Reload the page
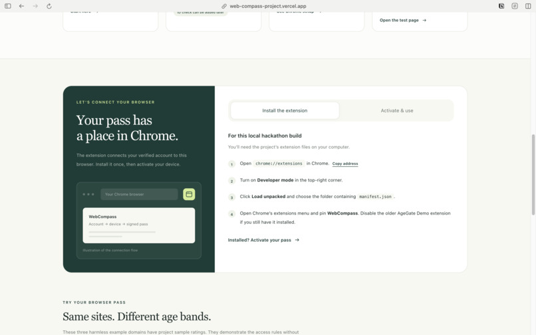Image resolution: width=536 pixels, height=335 pixels. 49,6
